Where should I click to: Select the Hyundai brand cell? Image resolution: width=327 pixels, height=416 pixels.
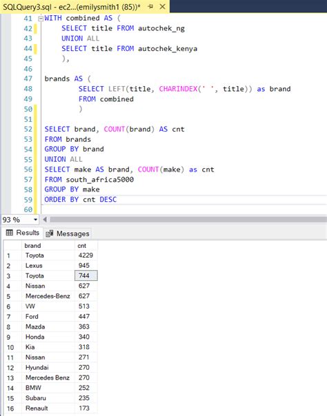point(48,368)
